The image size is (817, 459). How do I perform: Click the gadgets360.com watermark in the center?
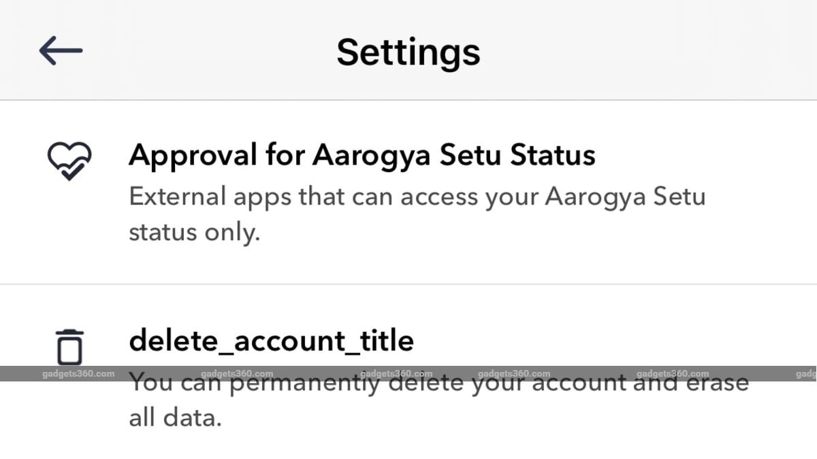[398, 373]
